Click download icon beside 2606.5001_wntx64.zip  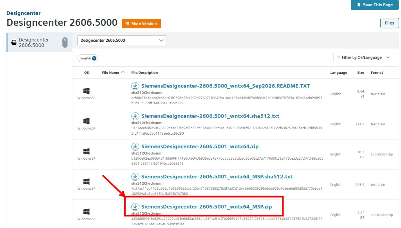pyautogui.click(x=135, y=146)
